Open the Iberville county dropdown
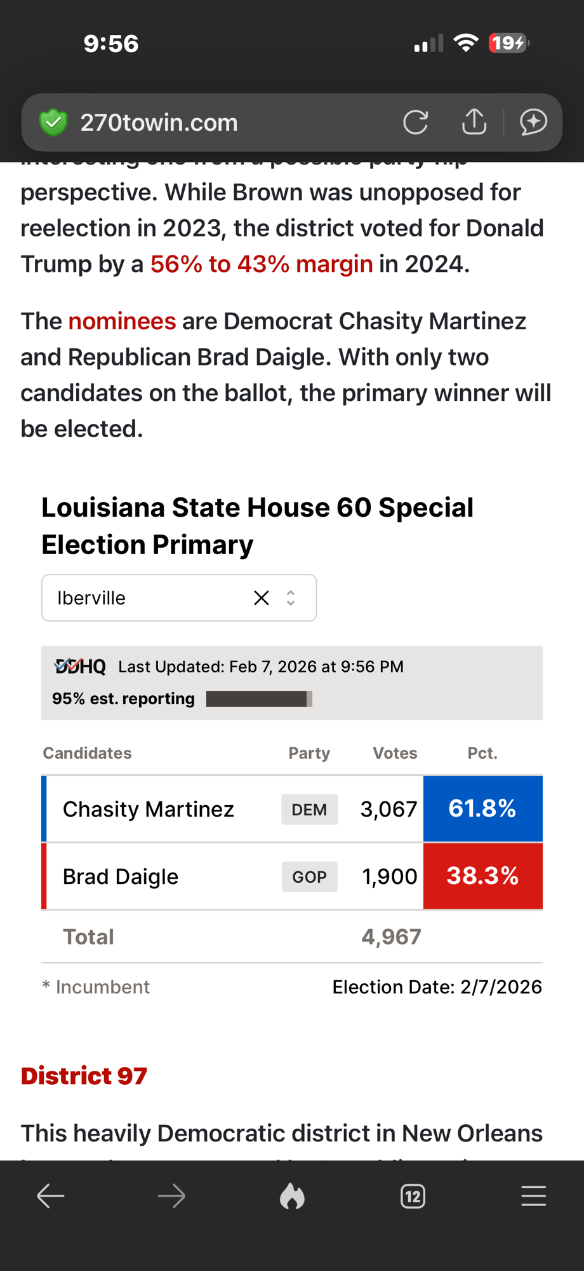This screenshot has width=584, height=1271. pos(146,598)
